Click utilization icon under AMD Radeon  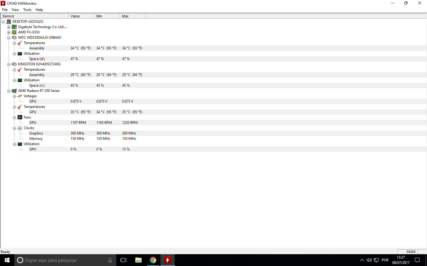tap(20, 144)
